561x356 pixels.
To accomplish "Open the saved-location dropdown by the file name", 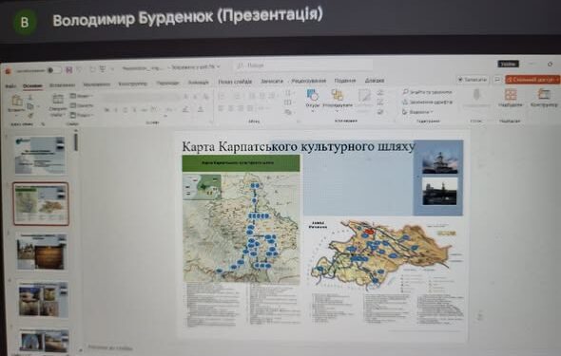I will 195,67.
